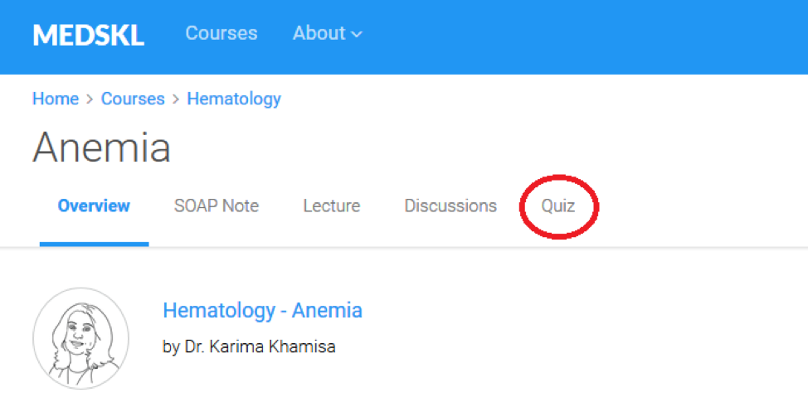Click the Anemia page heading

101,148
